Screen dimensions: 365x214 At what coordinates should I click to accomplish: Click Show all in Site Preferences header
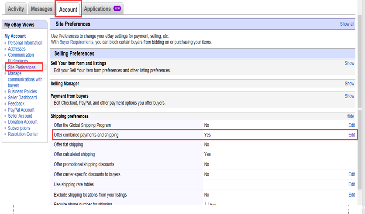(347, 24)
